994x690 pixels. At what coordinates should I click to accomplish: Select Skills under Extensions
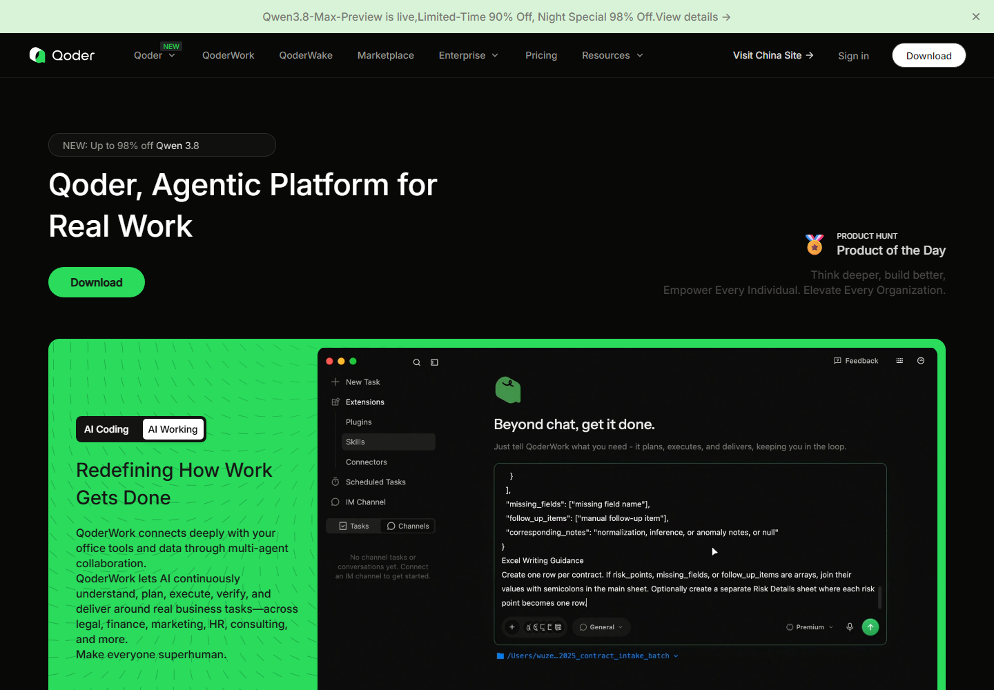389,442
